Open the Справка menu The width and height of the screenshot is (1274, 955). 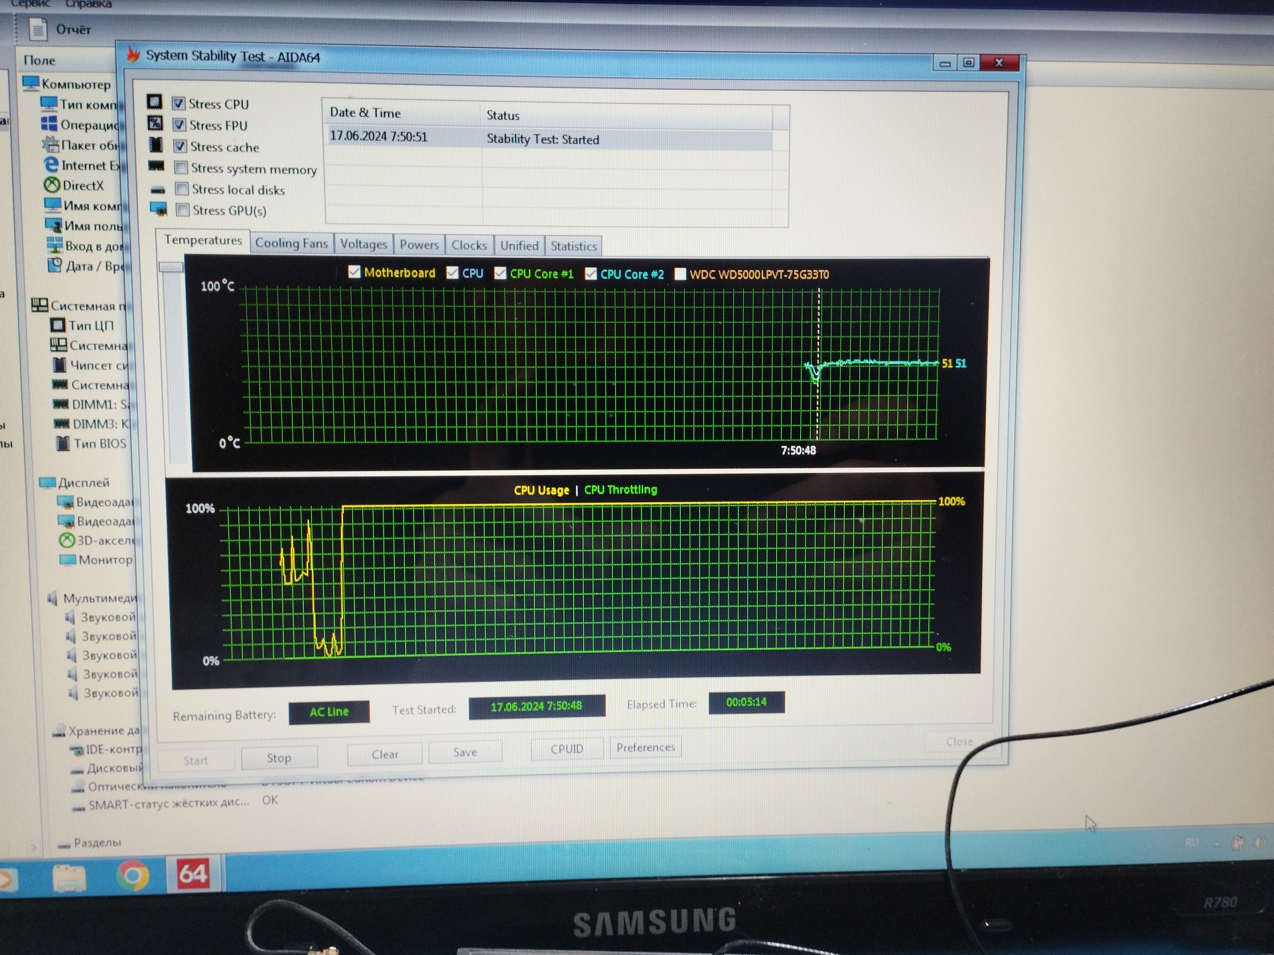pyautogui.click(x=88, y=4)
